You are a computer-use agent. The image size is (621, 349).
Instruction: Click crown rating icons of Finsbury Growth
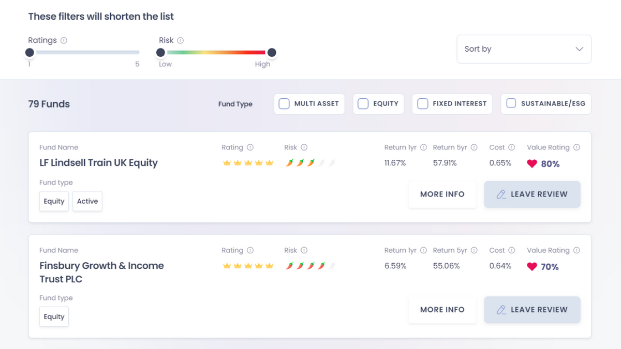coord(248,266)
